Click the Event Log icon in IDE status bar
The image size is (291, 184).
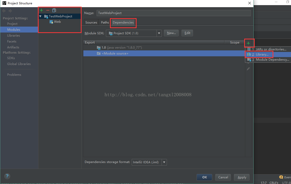click(281, 177)
